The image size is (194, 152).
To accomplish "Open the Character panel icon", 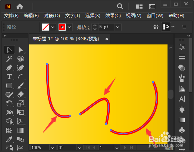I will tap(182, 99).
